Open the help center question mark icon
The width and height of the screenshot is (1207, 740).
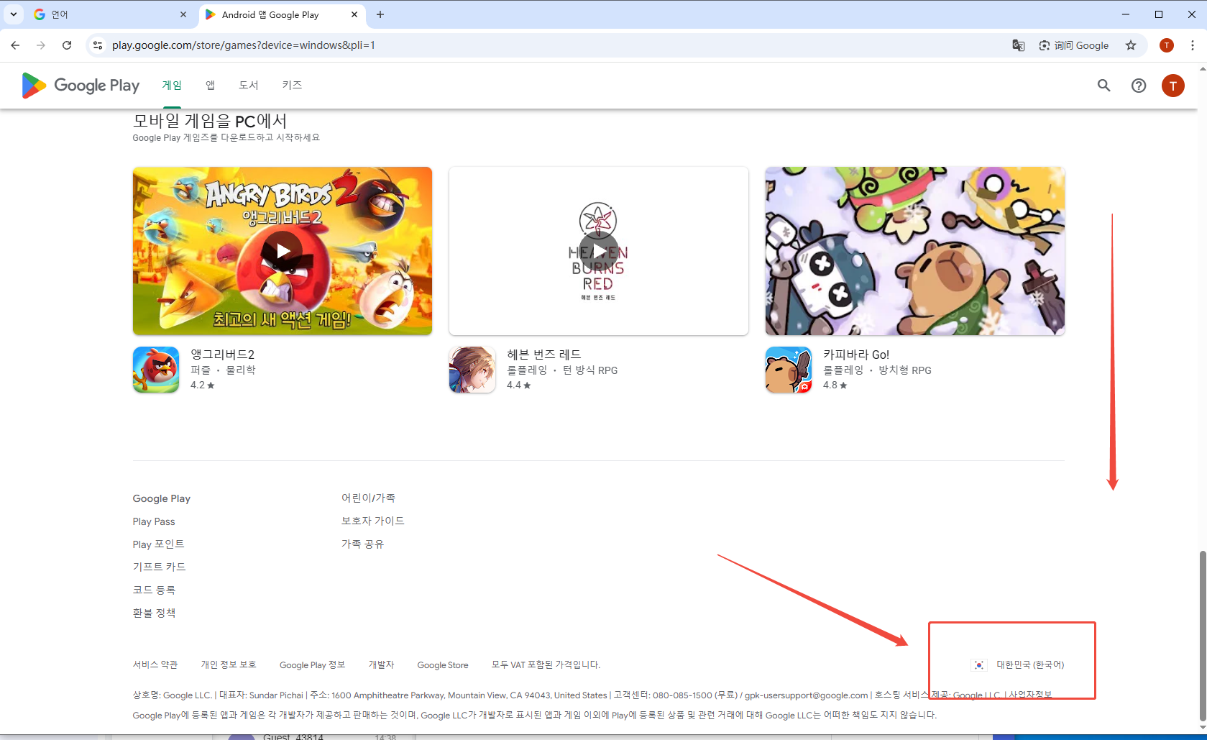pos(1139,86)
